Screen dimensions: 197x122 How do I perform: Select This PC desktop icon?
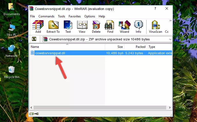[12, 30]
